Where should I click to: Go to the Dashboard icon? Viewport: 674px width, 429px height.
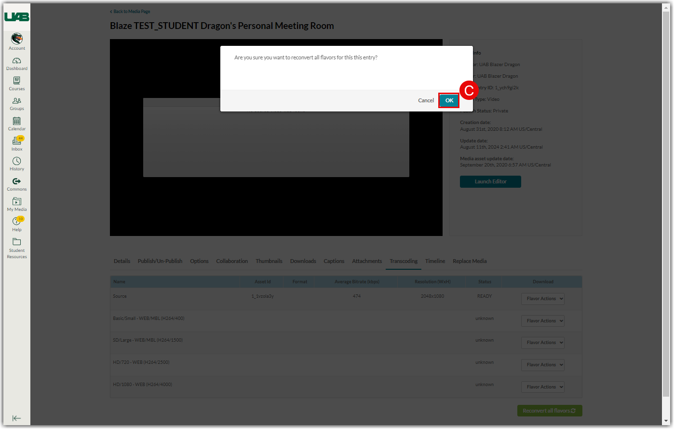17,61
